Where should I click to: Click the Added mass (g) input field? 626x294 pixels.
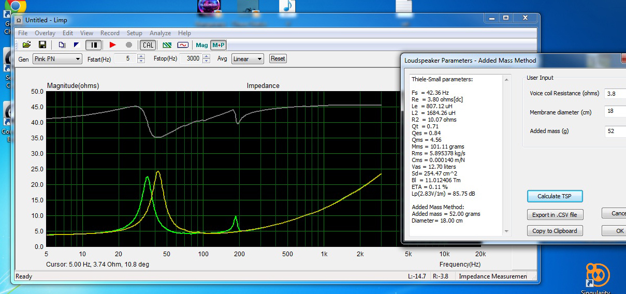(x=615, y=131)
